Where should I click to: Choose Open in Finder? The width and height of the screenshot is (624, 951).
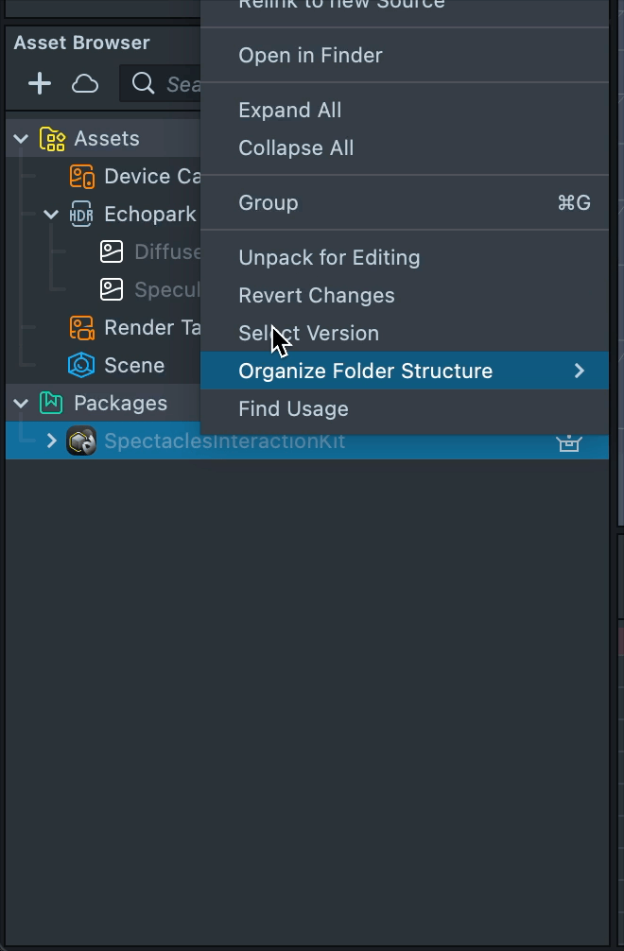[310, 56]
